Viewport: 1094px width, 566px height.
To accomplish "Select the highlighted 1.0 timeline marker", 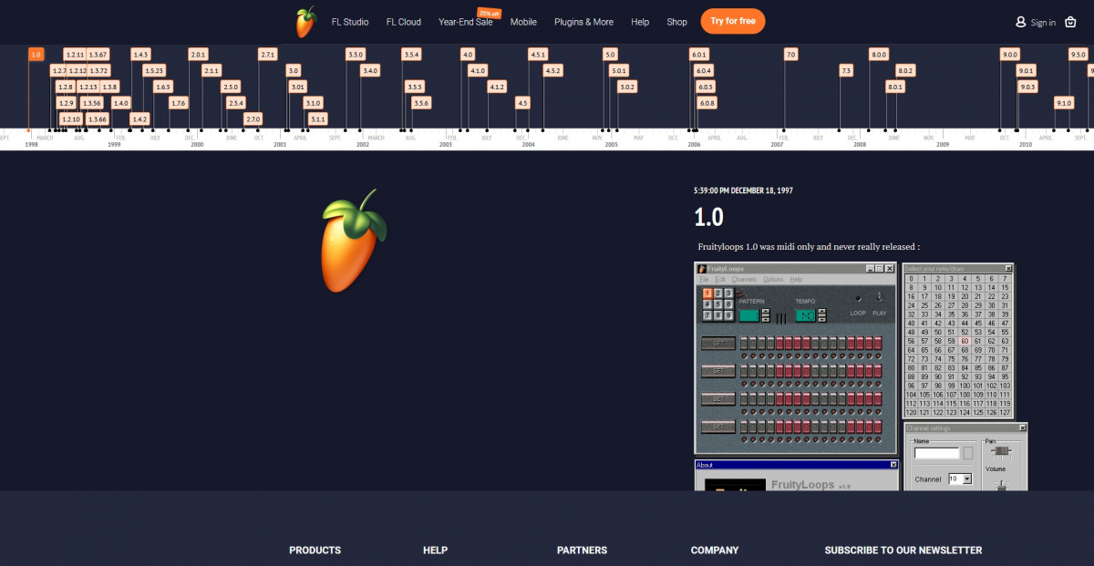I will pos(36,55).
